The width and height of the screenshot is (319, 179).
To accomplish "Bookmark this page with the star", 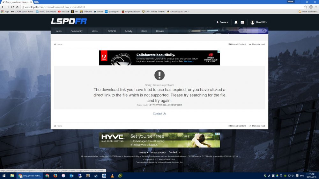I will coord(306,7).
